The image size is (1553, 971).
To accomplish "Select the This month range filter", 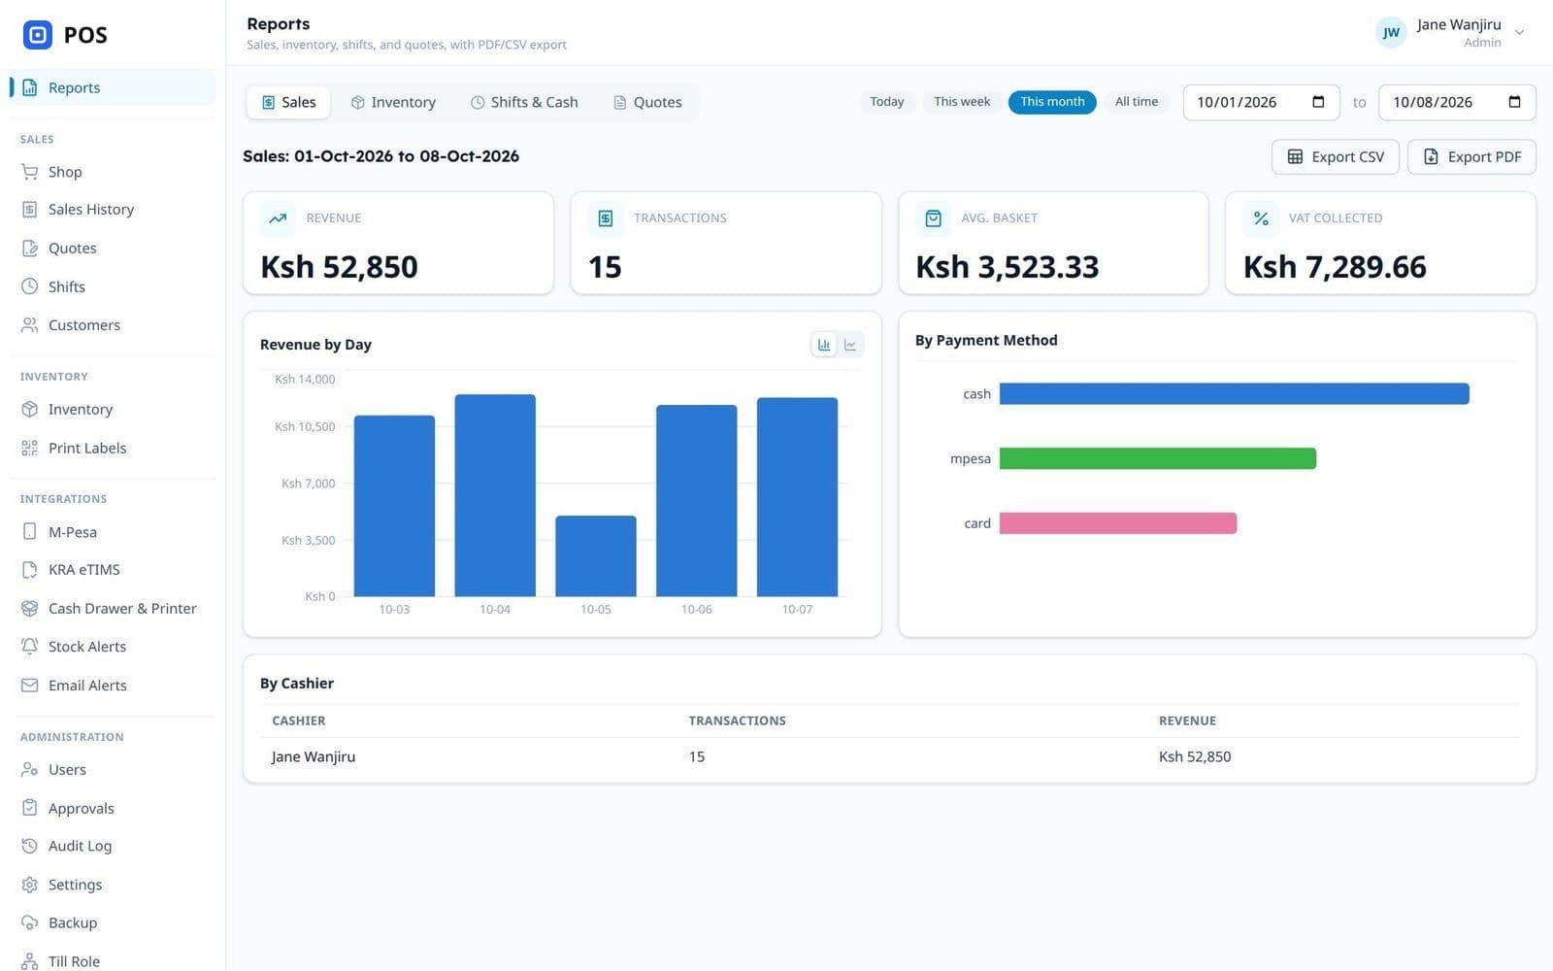I will pos(1052,102).
